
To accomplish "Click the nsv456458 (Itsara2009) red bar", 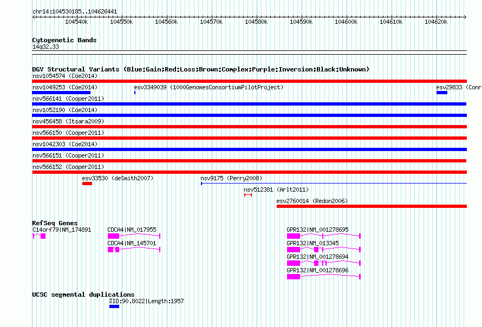I will coord(249,127).
